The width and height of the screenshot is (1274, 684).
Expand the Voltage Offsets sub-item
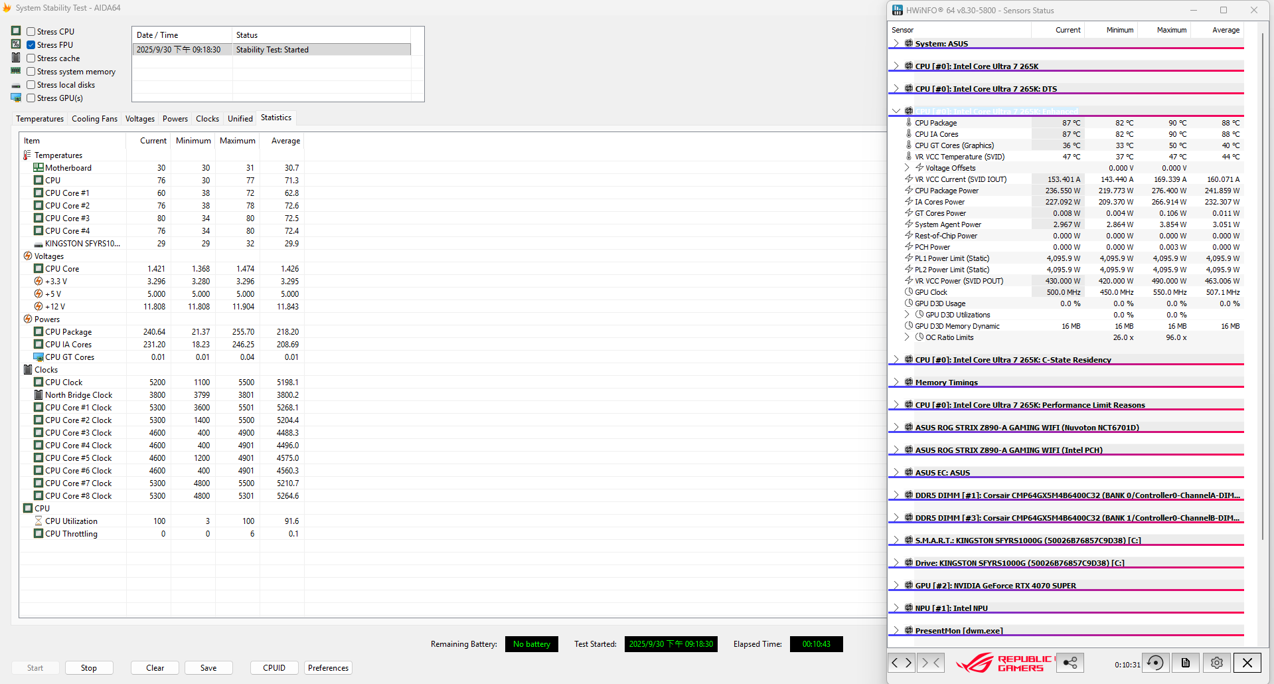(907, 168)
